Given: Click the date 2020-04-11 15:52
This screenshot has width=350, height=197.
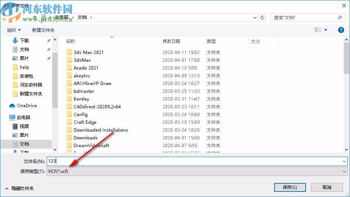Looking at the screenshot, I should click(x=181, y=52).
